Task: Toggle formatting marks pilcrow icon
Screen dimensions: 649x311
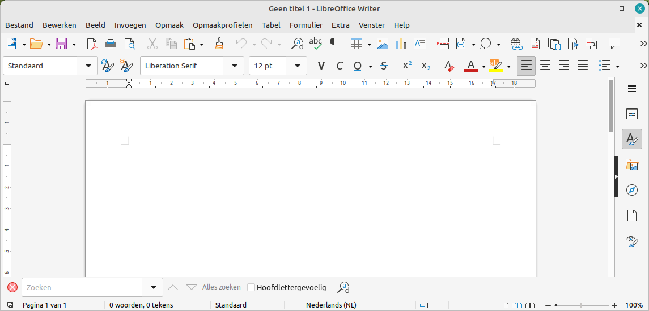Action: 334,44
